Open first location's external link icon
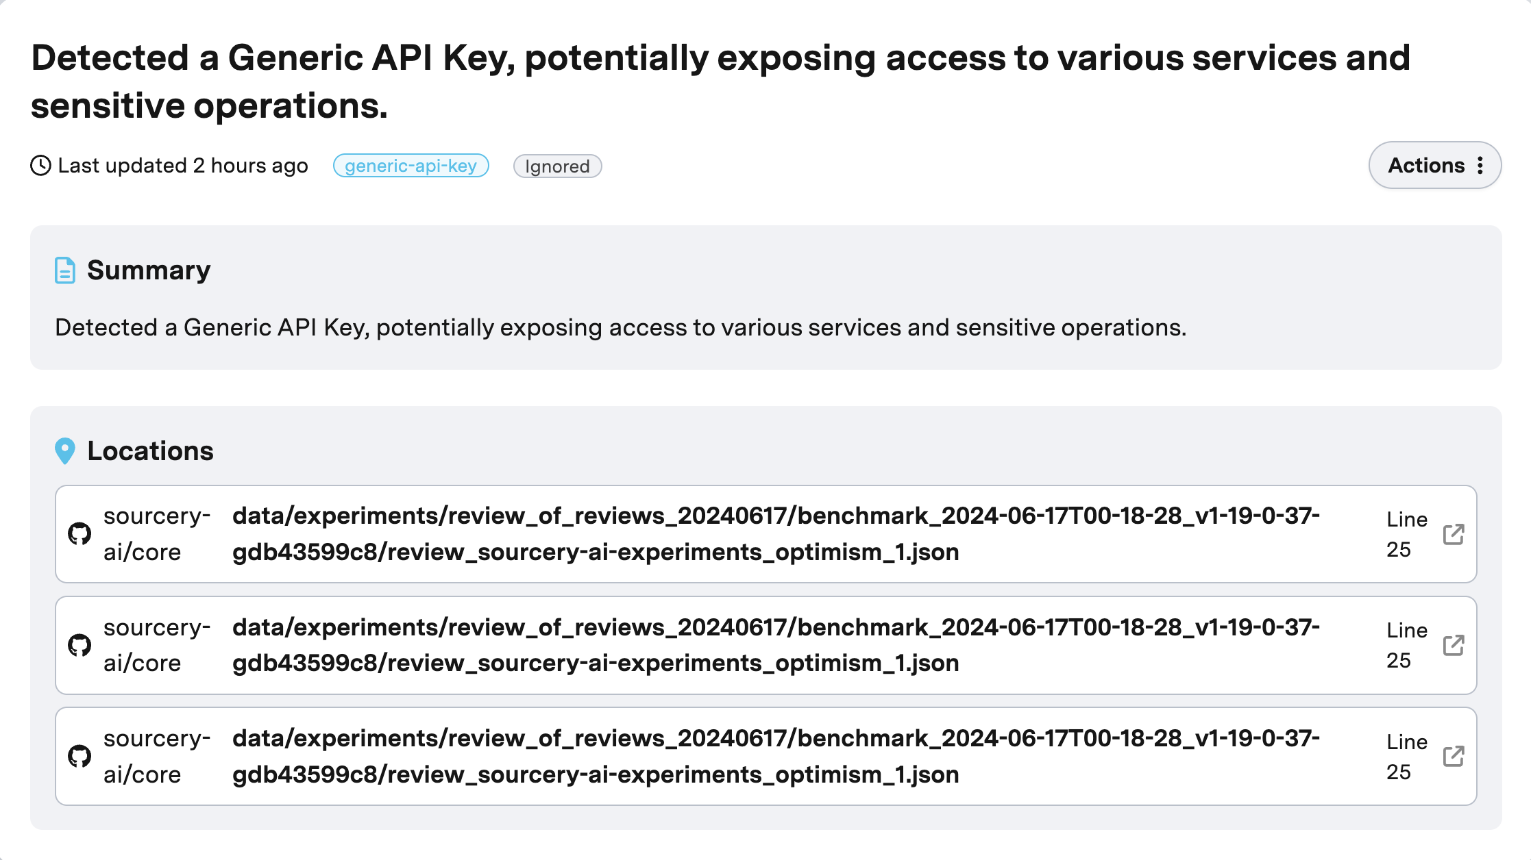This screenshot has height=860, width=1531. pos(1453,534)
